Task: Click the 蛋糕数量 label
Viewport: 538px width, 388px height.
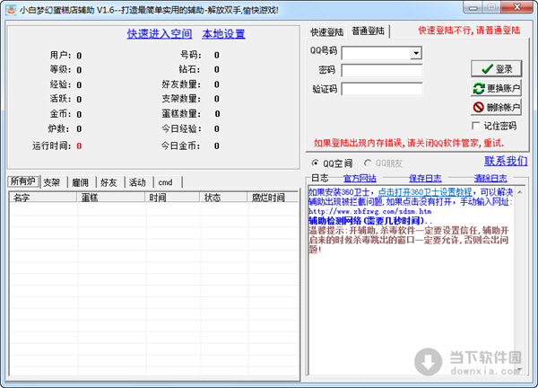Action: pyautogui.click(x=181, y=113)
